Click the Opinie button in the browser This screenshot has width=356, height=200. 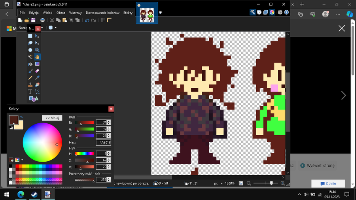(x=328, y=183)
